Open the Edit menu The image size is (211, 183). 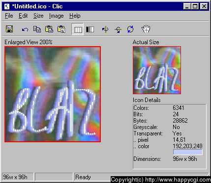click(23, 16)
